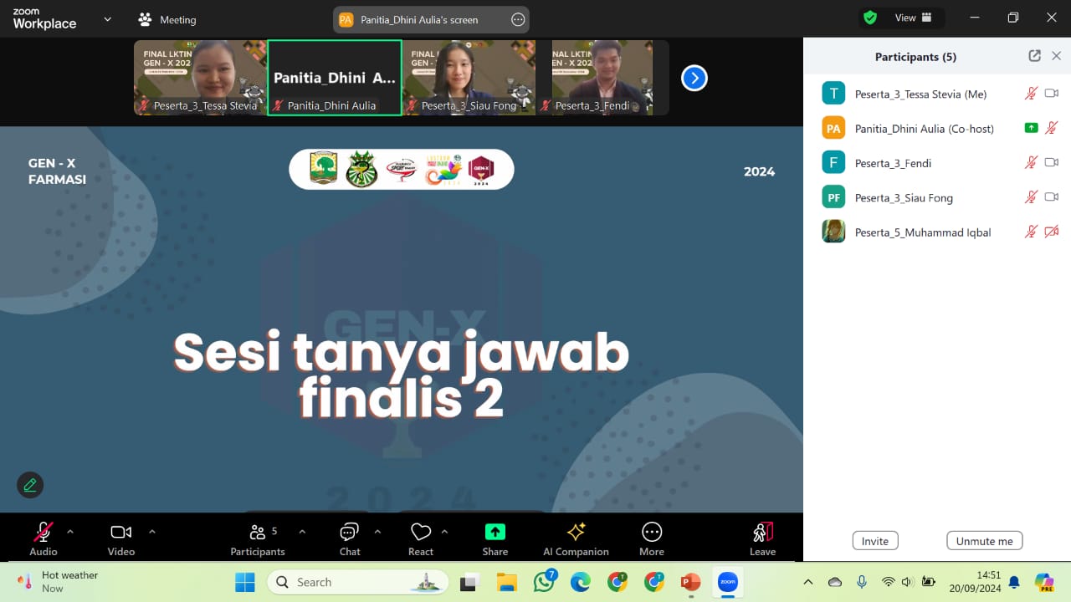1071x602 pixels.
Task: Click the green encryption shield icon
Action: [x=870, y=18]
